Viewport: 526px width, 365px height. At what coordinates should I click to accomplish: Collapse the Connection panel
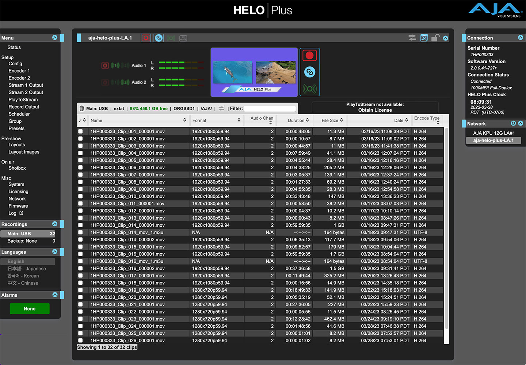[521, 38]
